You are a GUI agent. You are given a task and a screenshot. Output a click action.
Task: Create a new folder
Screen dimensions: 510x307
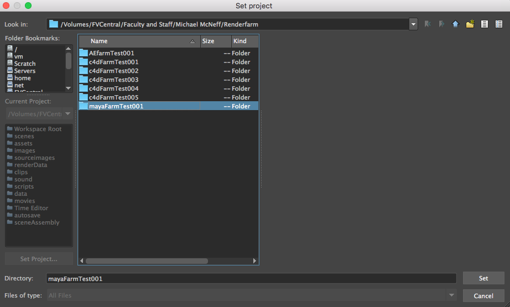[x=470, y=24]
